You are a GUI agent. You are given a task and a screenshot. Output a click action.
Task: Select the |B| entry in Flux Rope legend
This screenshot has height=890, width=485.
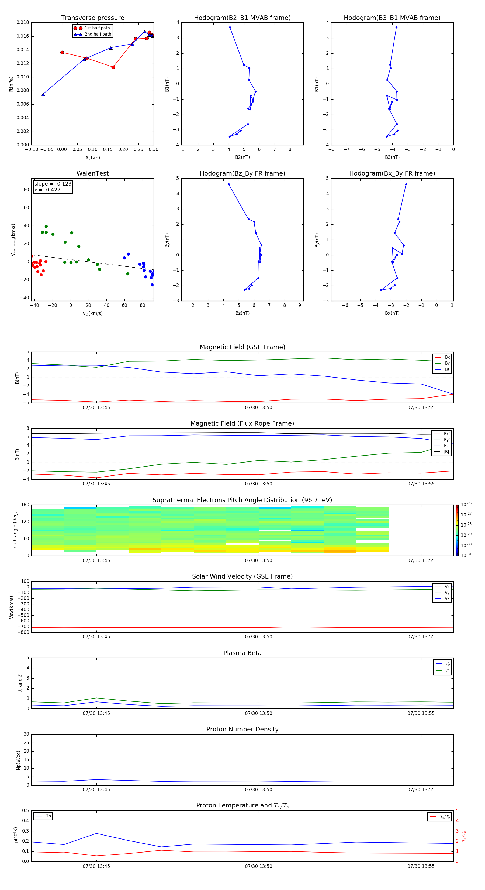click(x=442, y=452)
